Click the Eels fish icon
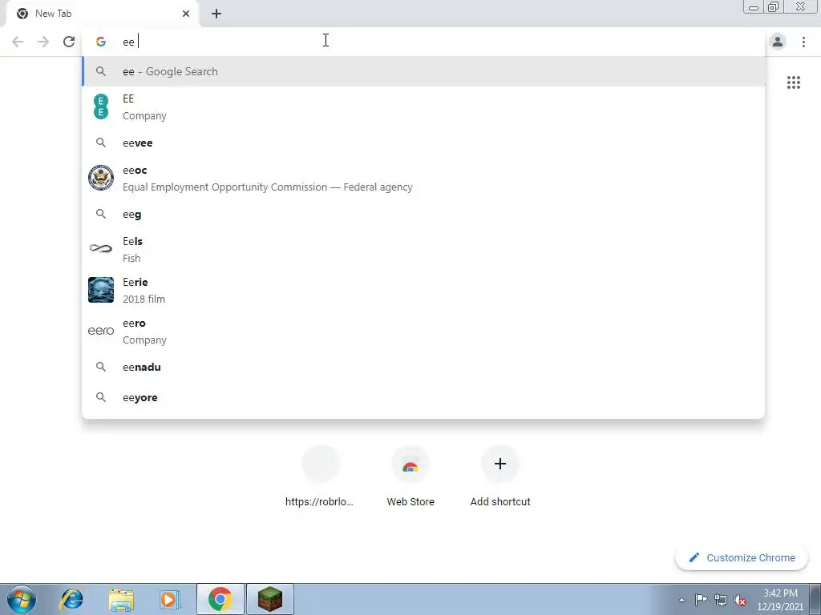This screenshot has width=821, height=615. click(x=100, y=249)
